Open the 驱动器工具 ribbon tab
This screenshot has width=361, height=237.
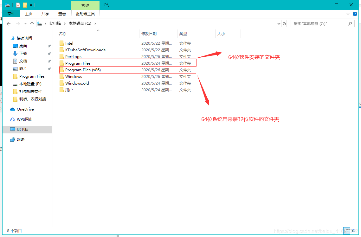point(85,14)
